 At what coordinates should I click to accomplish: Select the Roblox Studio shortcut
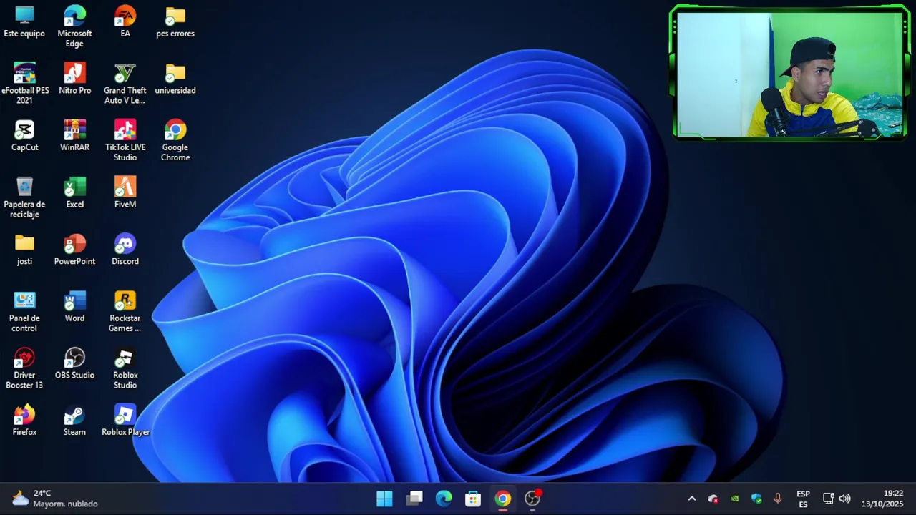(125, 369)
